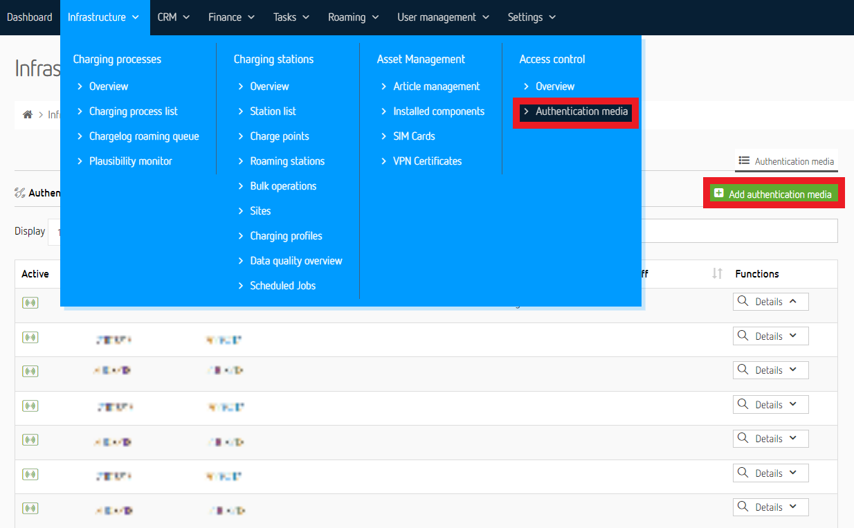The width and height of the screenshot is (854, 528).
Task: Open VPN Certificates
Action: point(428,161)
